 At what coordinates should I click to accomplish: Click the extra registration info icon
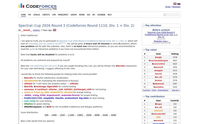click(170, 43)
